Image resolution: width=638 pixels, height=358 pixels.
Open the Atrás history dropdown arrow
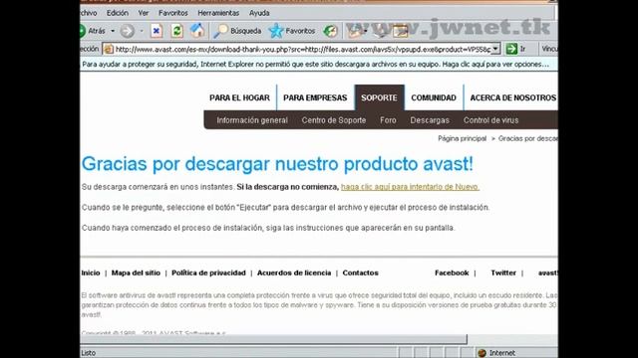point(113,31)
